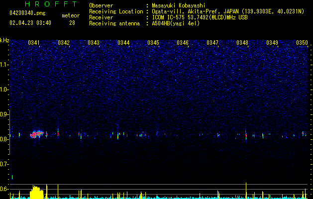Click the tall yellow intensity spike at 0348
The image size is (313, 199).
click(x=246, y=191)
